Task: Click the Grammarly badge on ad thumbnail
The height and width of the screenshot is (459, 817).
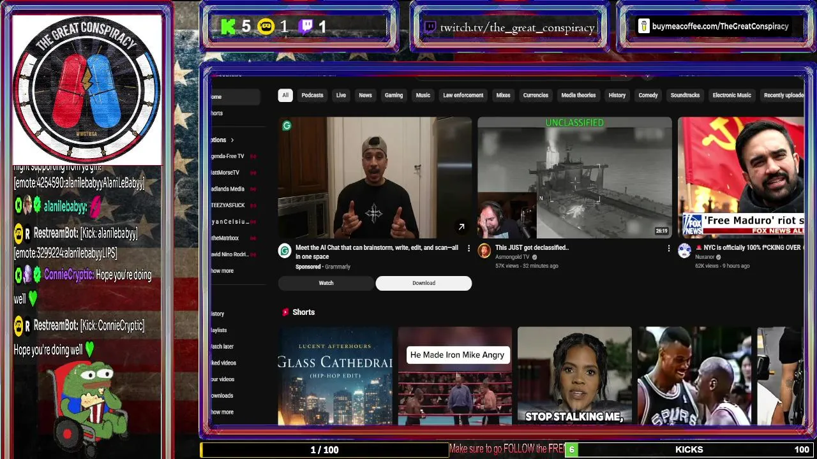Action: pyautogui.click(x=287, y=126)
